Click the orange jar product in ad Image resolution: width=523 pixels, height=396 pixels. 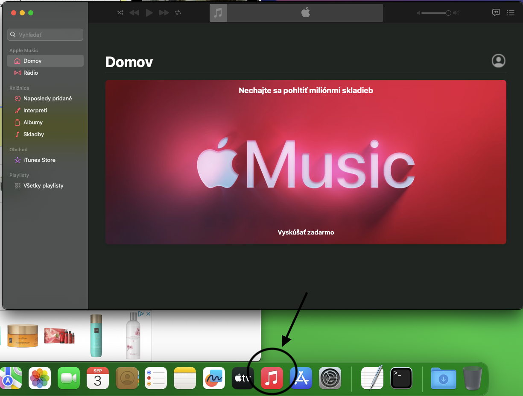tap(23, 336)
